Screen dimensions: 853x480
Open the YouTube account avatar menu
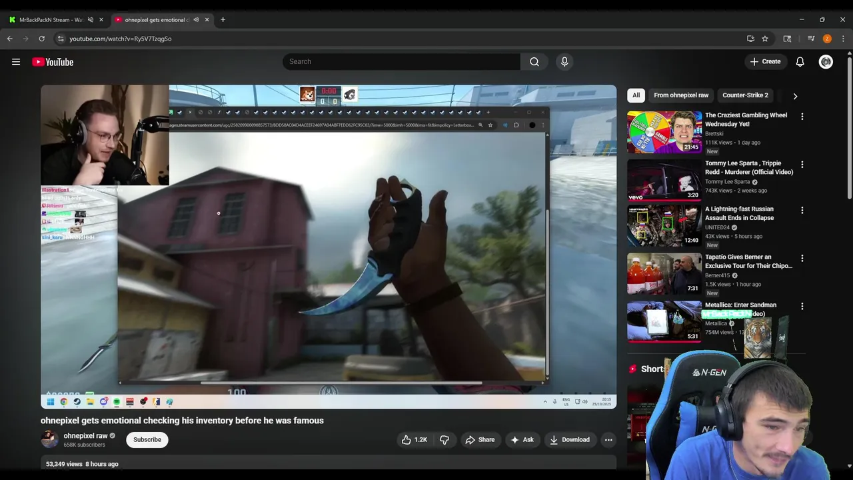[x=826, y=61]
